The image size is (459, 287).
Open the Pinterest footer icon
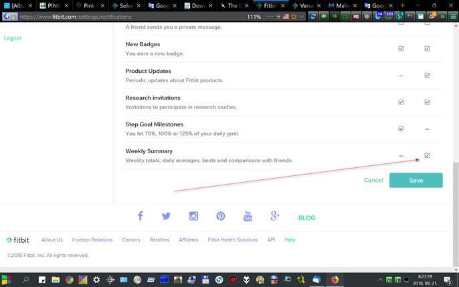(x=220, y=216)
